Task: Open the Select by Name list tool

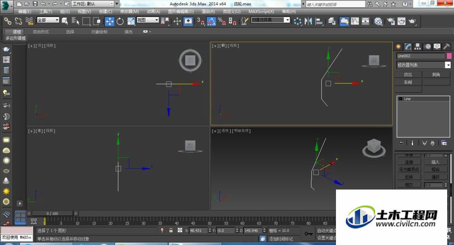Action: (75, 21)
